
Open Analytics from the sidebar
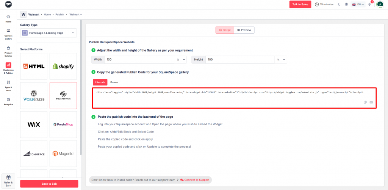8,101
